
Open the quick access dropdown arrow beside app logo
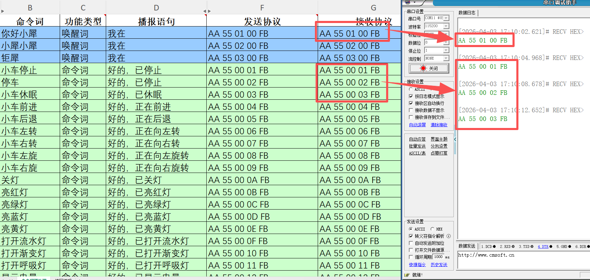tap(414, 2)
